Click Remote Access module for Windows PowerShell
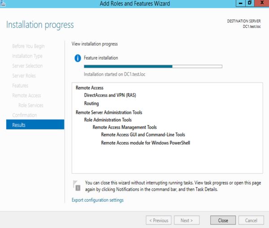269x228 pixels. click(145, 143)
